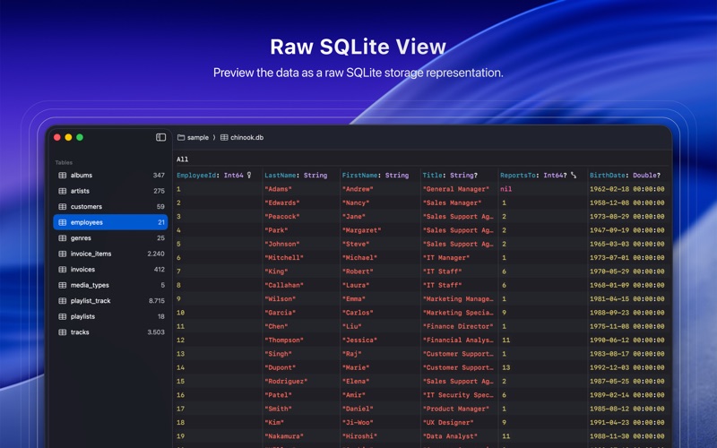The height and width of the screenshot is (448, 717).
Task: Click the LastName: String column header
Action: [296, 175]
